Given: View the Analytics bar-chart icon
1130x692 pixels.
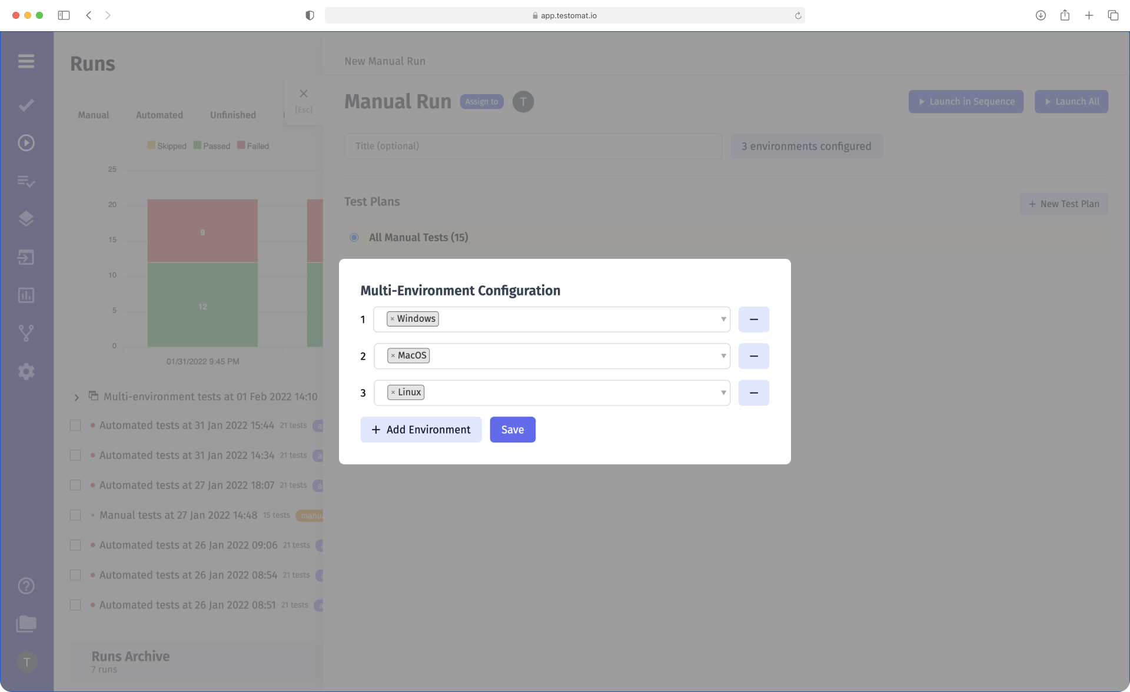Looking at the screenshot, I should tap(26, 295).
